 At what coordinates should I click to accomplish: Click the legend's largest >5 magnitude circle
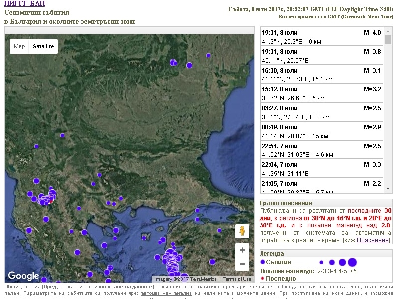[x=352, y=262]
